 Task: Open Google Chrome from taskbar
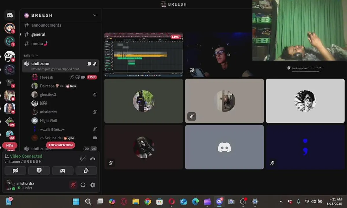tap(148, 201)
